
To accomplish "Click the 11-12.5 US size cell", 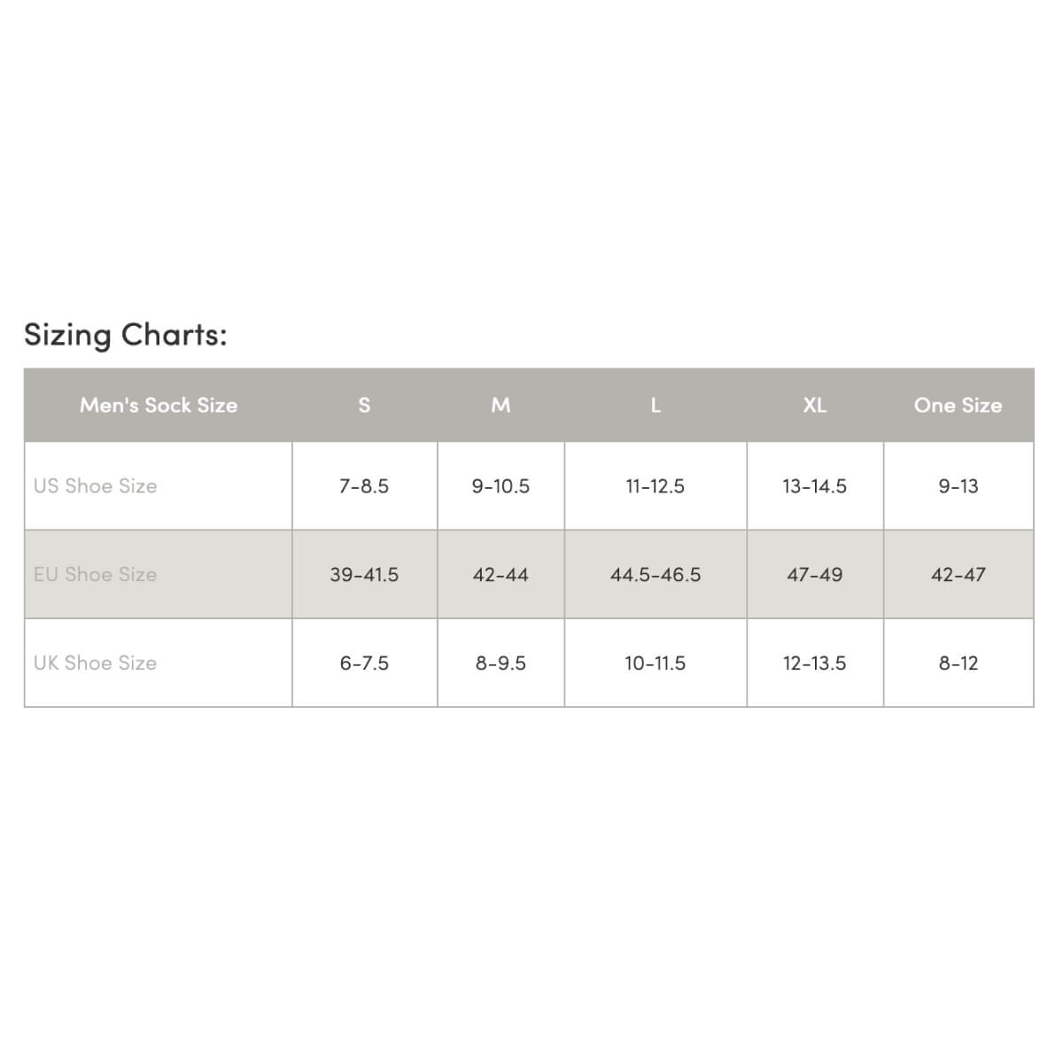I will click(656, 485).
